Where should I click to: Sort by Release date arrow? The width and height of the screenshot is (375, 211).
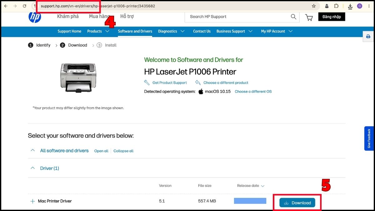[262, 186]
